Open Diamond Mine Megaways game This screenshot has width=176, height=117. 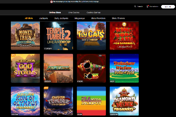click(124, 101)
